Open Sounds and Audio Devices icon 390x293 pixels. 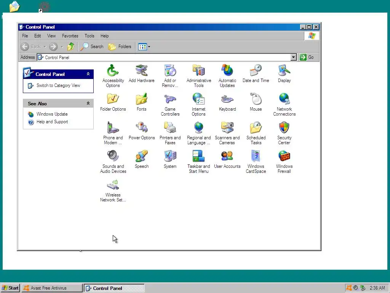[x=113, y=162]
